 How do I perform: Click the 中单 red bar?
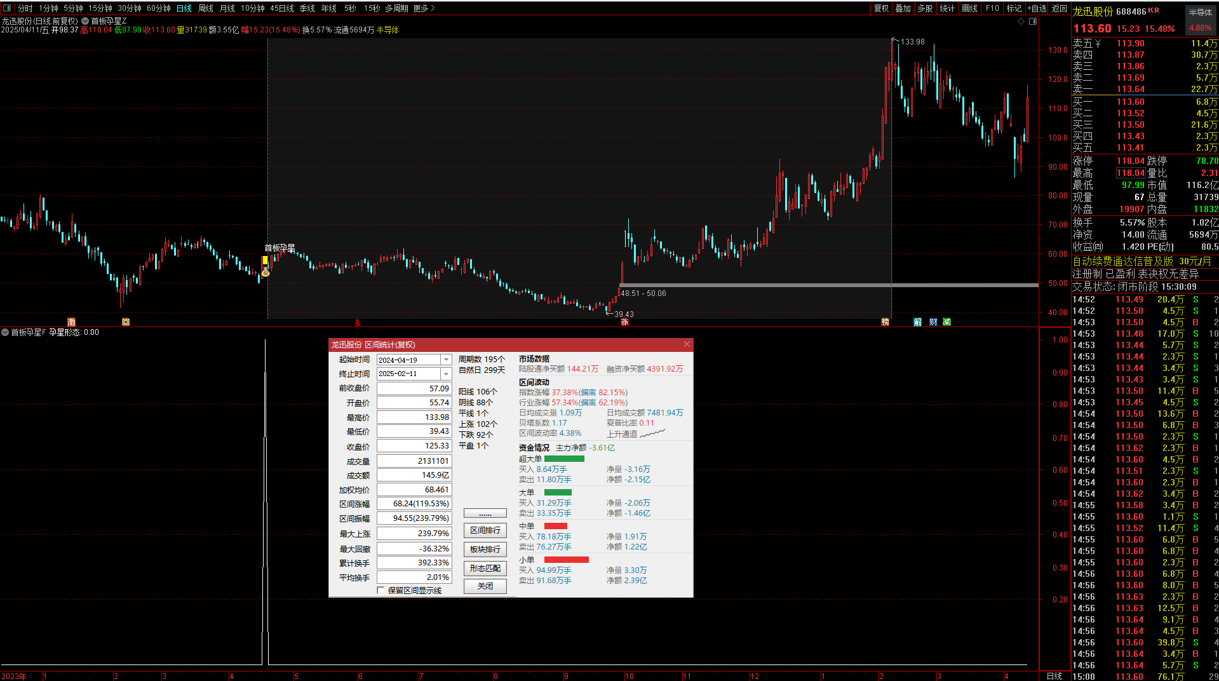[556, 526]
